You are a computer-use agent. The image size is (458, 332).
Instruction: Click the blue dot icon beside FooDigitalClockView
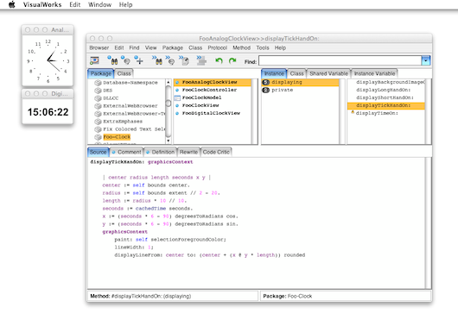pyautogui.click(x=177, y=113)
